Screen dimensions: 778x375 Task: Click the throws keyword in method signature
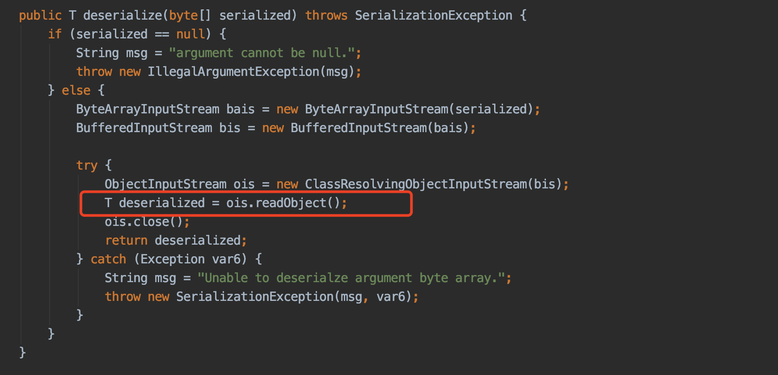326,16
